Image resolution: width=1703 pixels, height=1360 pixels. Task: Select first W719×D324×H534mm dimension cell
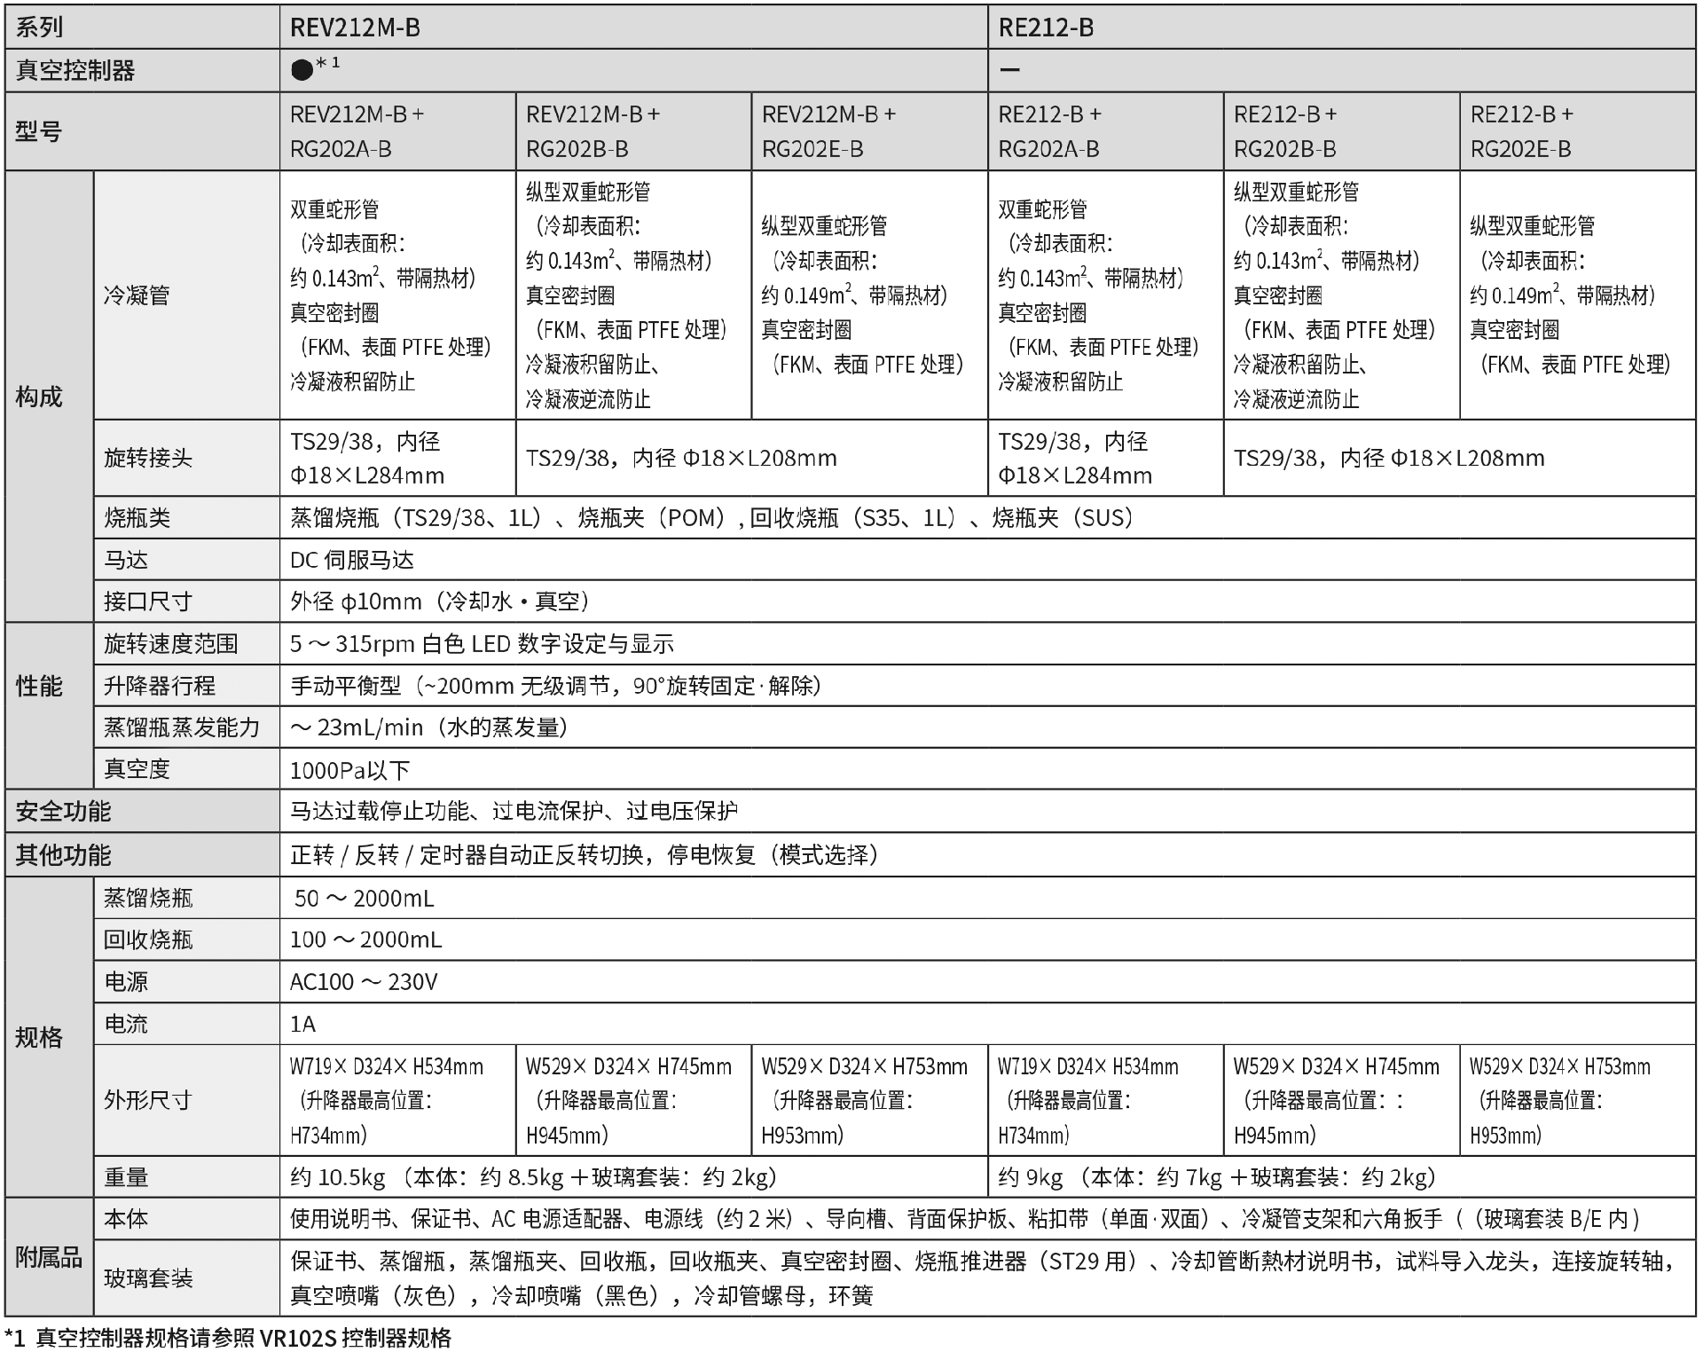(x=397, y=1100)
